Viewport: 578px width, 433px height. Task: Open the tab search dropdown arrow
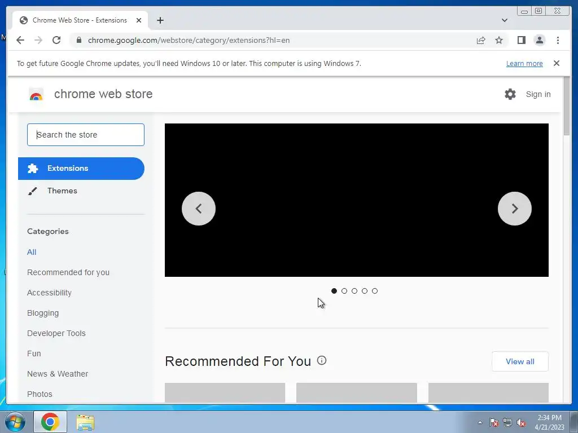(504, 20)
